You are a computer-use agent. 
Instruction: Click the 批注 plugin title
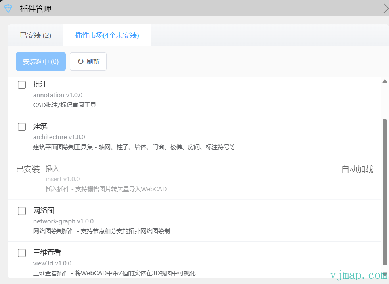(x=40, y=84)
